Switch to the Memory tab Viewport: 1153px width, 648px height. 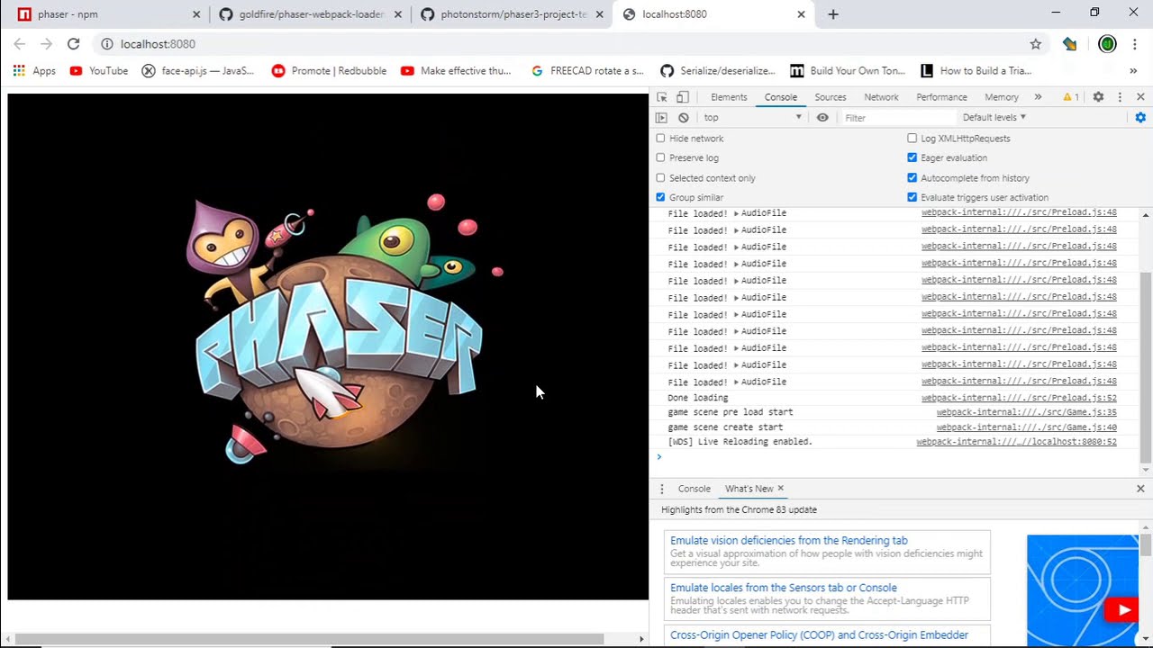[1001, 96]
